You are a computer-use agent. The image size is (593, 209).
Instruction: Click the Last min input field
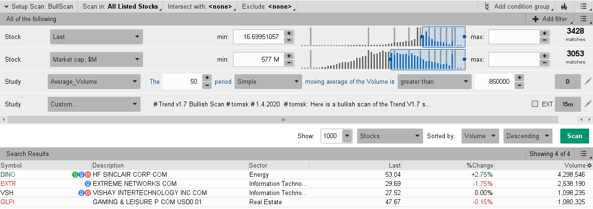[x=258, y=37]
